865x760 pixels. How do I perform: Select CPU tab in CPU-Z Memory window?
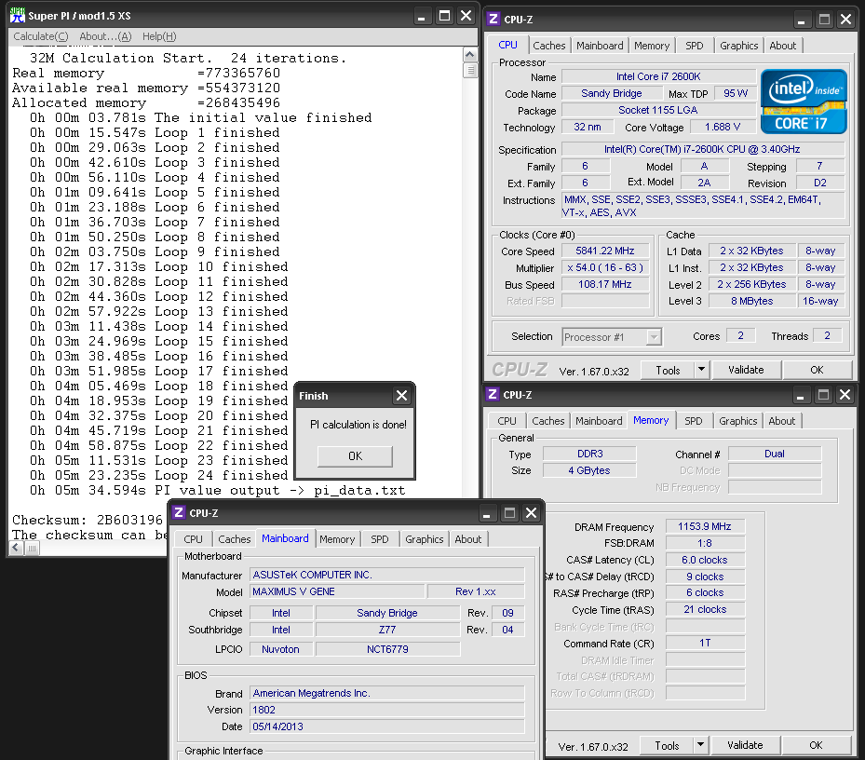point(507,421)
